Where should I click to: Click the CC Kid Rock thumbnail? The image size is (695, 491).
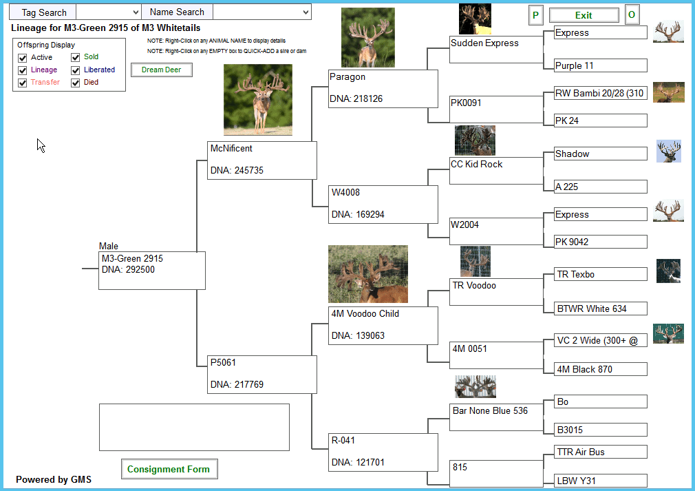475,140
